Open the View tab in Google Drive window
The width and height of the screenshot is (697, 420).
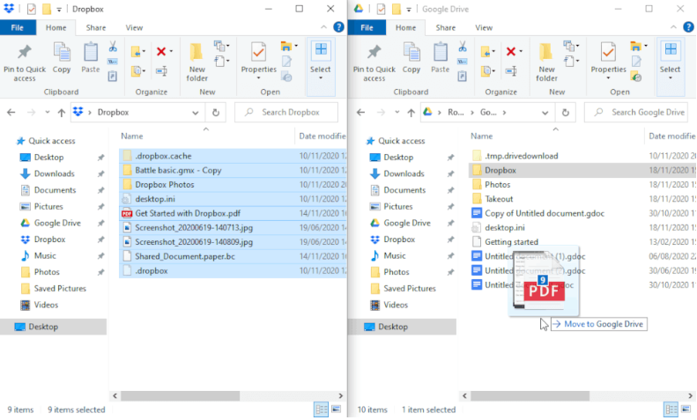pos(484,27)
